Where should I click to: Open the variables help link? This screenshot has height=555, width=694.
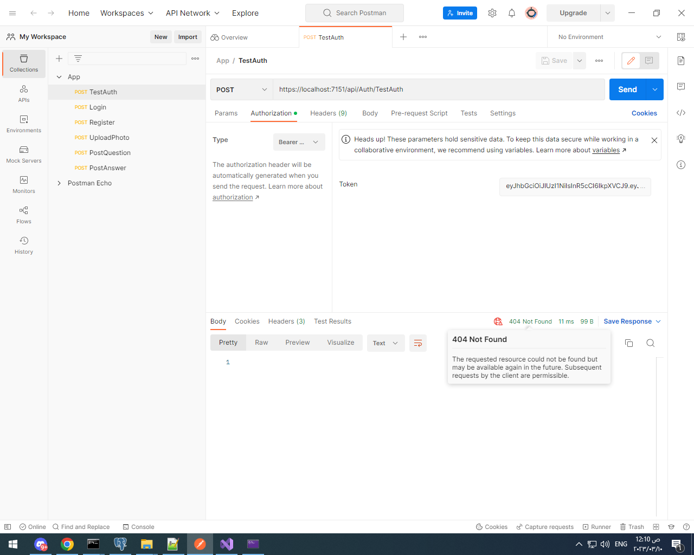click(x=606, y=150)
